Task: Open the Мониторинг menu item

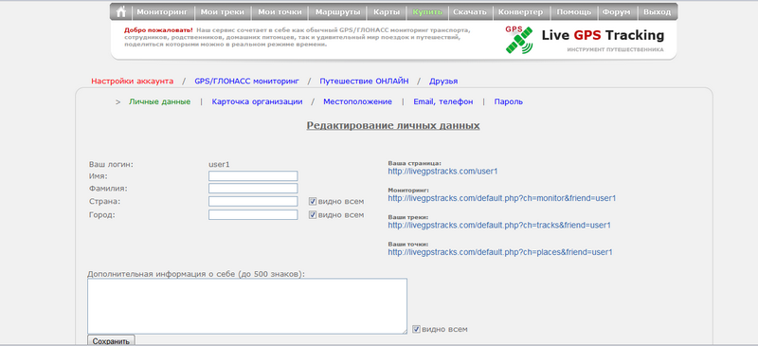Action: click(163, 12)
